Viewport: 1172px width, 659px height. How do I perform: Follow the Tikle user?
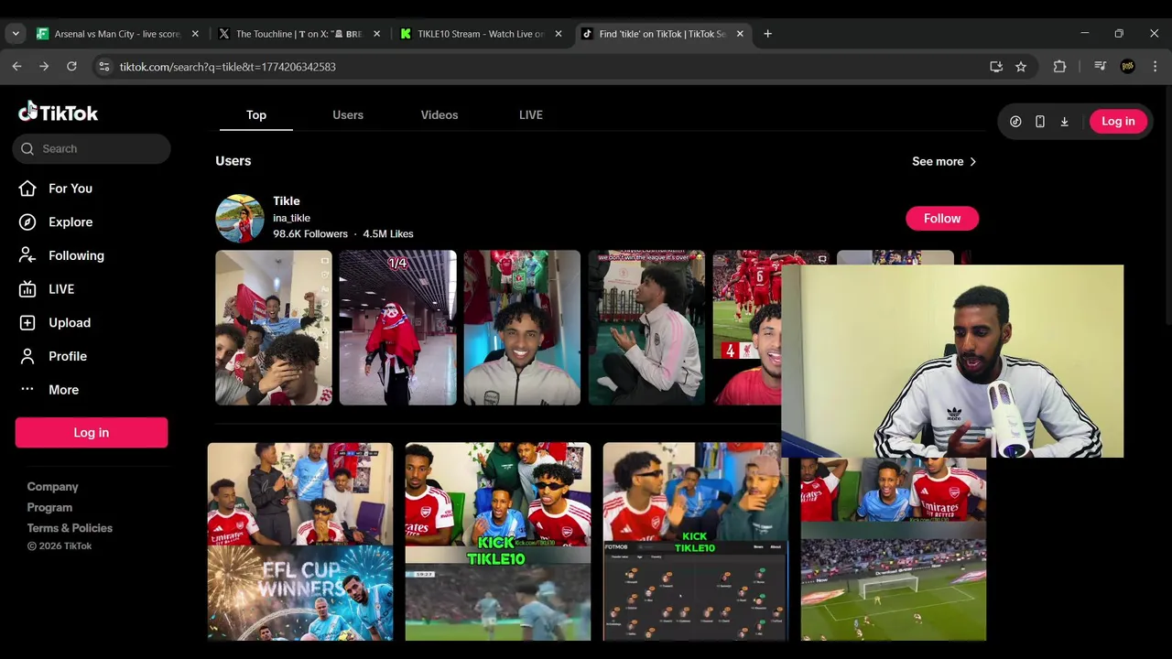pyautogui.click(x=942, y=219)
